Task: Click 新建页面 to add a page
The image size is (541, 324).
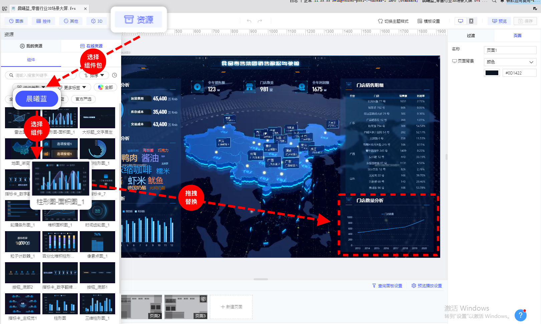Action: (x=231, y=307)
